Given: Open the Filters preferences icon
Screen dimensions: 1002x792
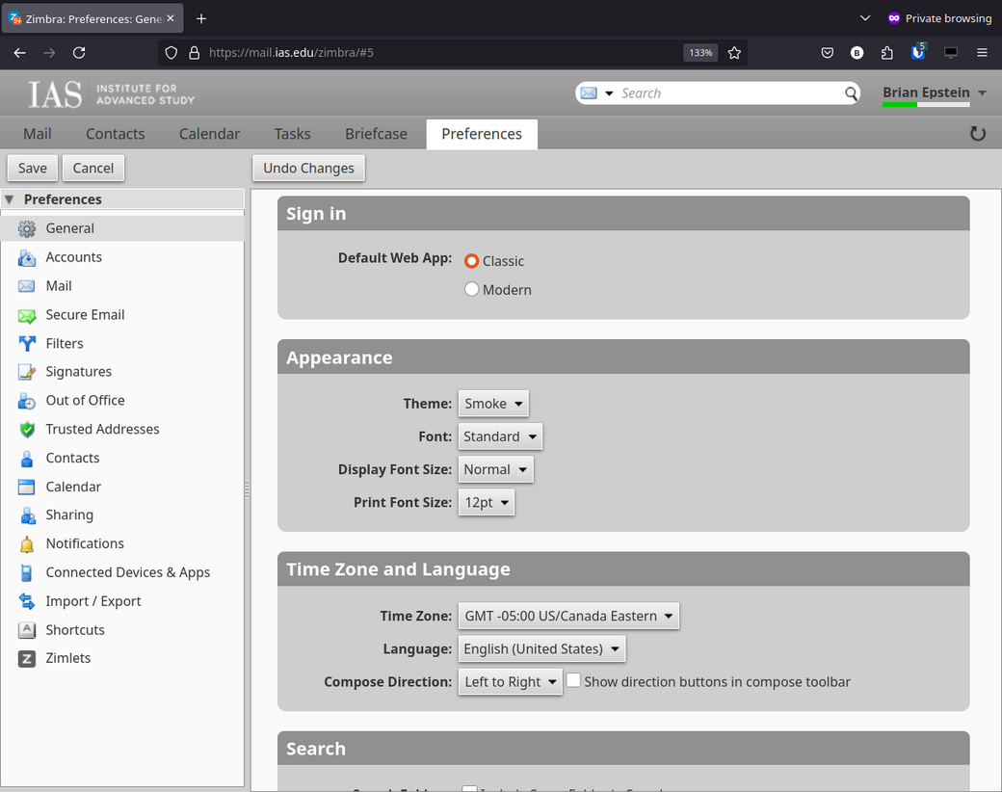Looking at the screenshot, I should point(27,344).
